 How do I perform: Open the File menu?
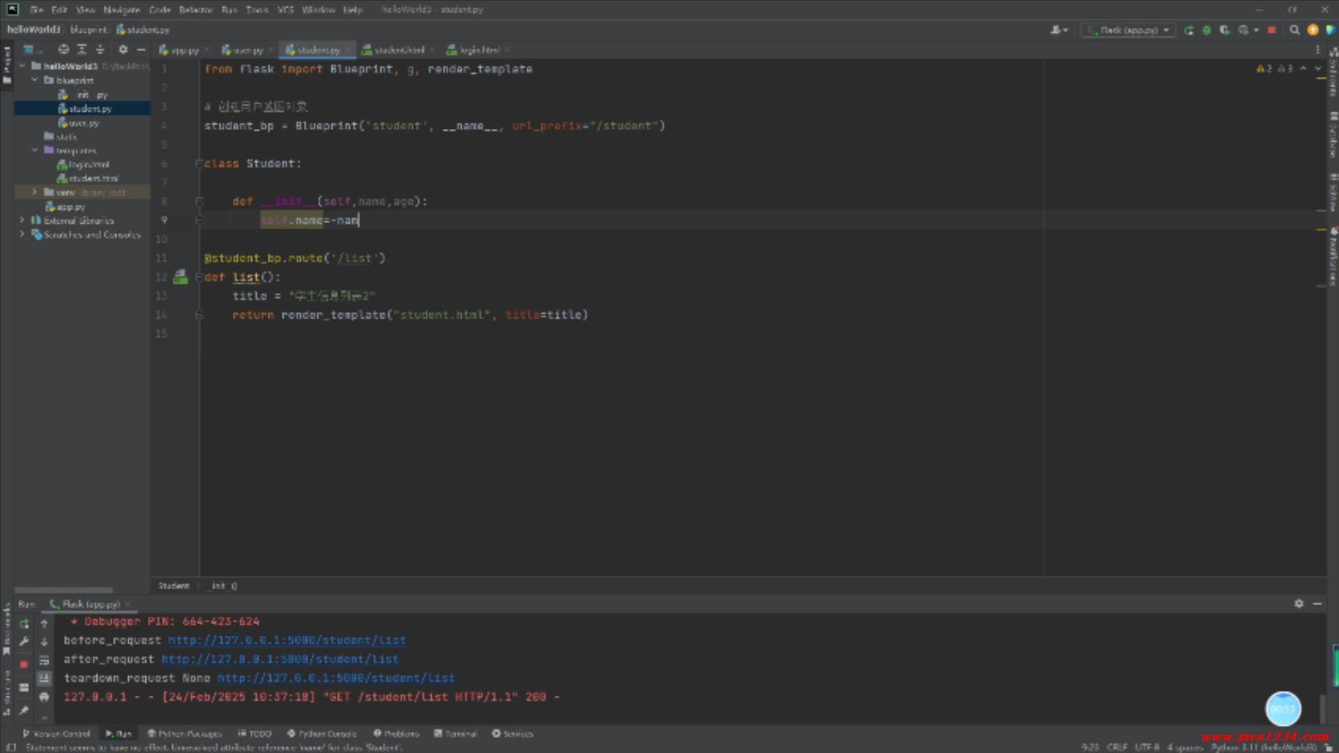pyautogui.click(x=37, y=10)
